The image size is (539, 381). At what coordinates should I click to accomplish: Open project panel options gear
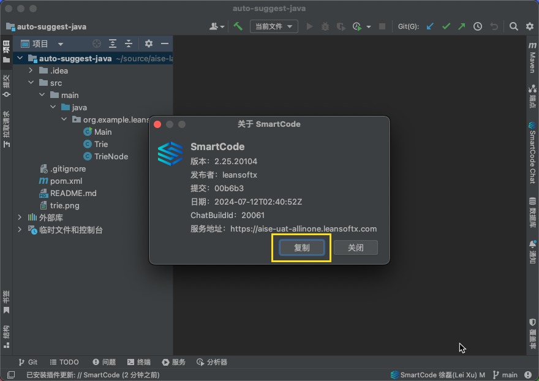tap(148, 43)
